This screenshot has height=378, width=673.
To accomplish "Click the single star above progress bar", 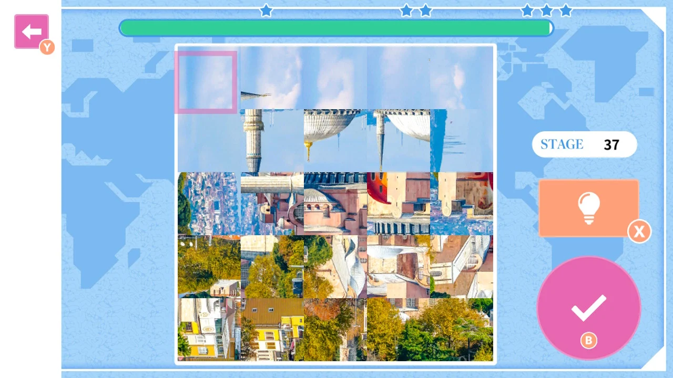I will [x=266, y=10].
